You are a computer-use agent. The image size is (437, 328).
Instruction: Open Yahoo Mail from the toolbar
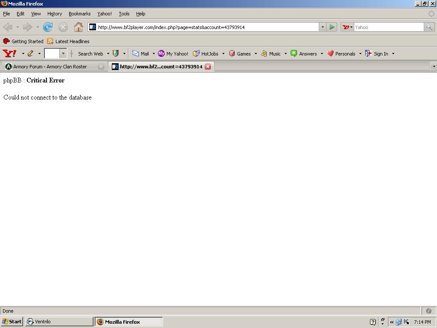[140, 53]
